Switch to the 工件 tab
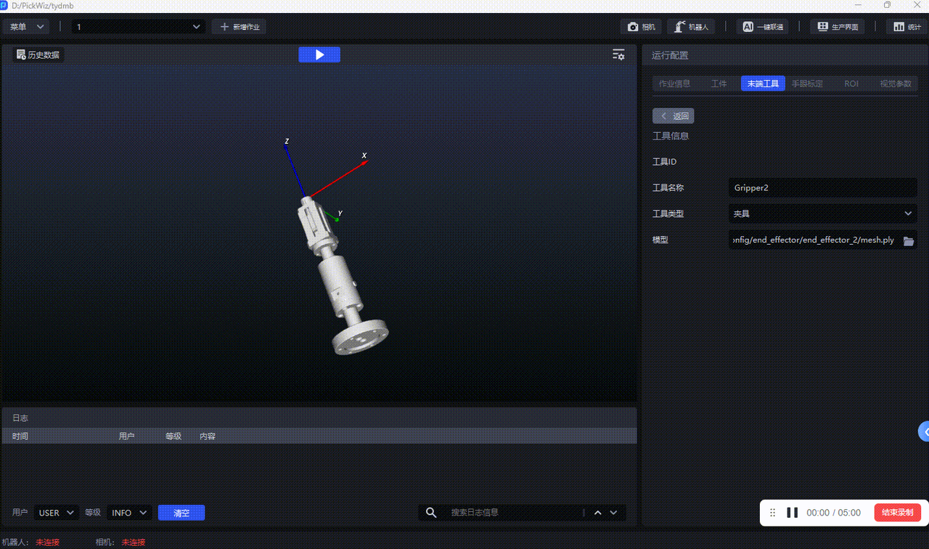 coord(719,84)
